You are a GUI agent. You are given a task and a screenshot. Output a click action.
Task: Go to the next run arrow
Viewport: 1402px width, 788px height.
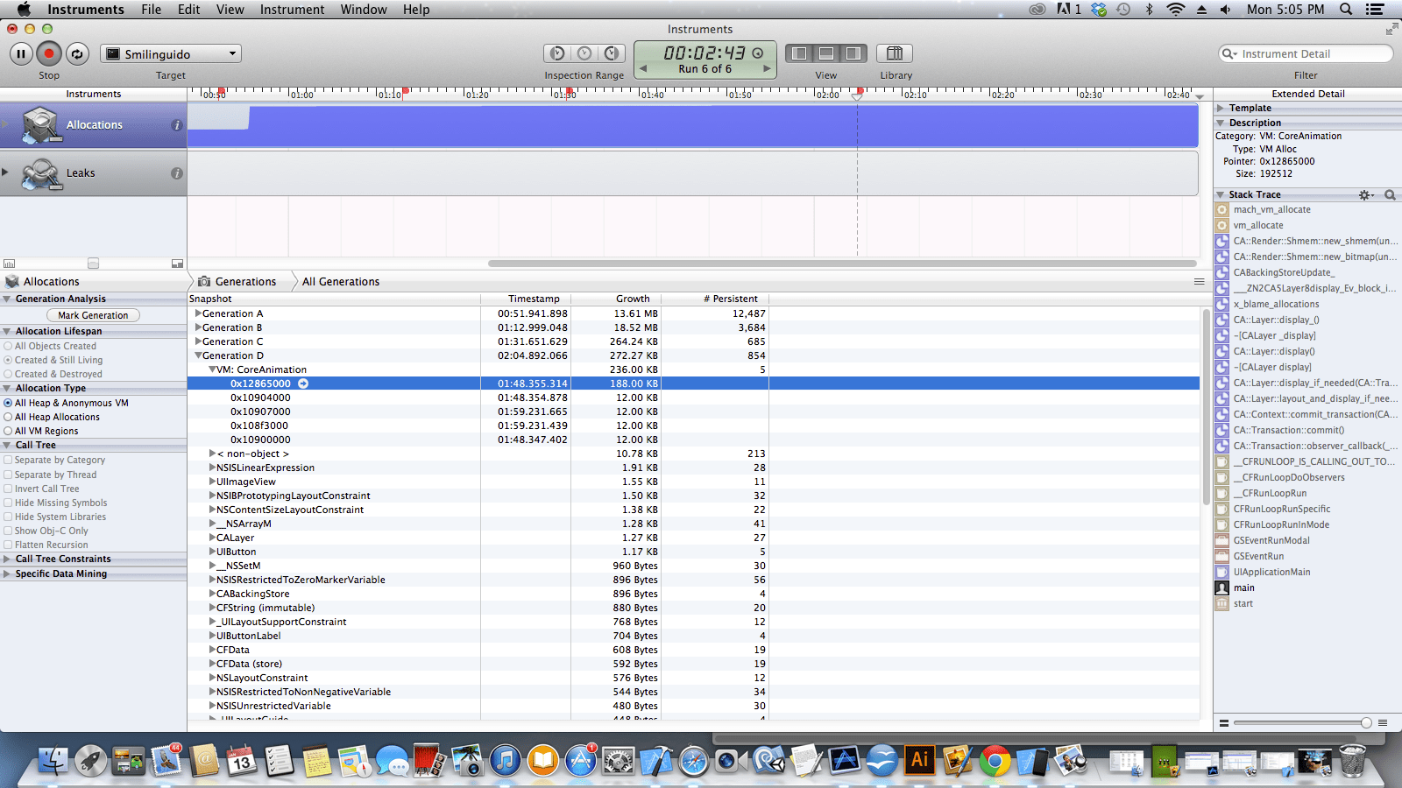[767, 68]
